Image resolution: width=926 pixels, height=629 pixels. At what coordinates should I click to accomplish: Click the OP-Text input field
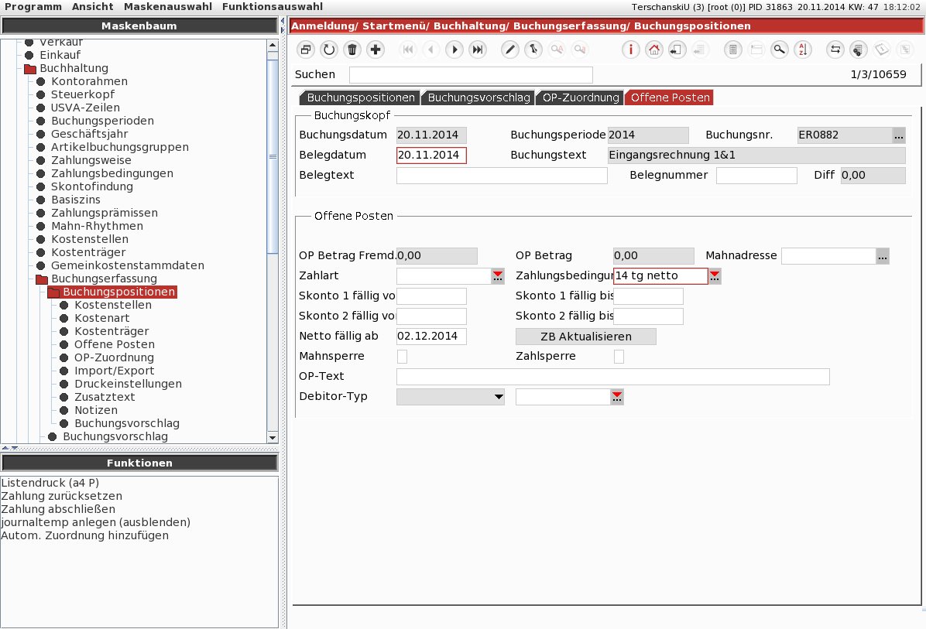(x=613, y=377)
